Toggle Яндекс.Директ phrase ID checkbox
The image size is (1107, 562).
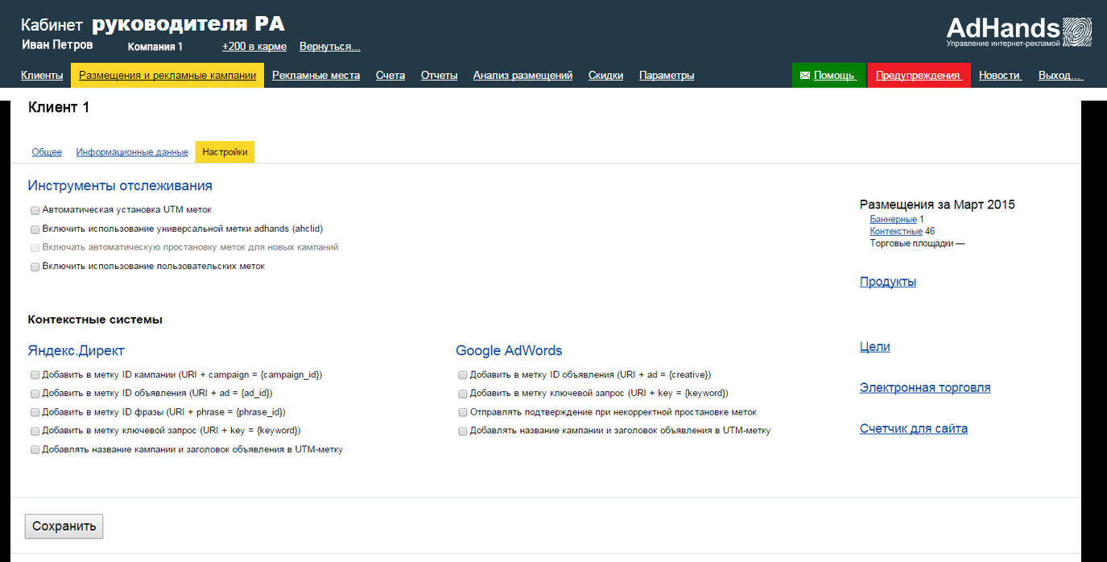35,412
